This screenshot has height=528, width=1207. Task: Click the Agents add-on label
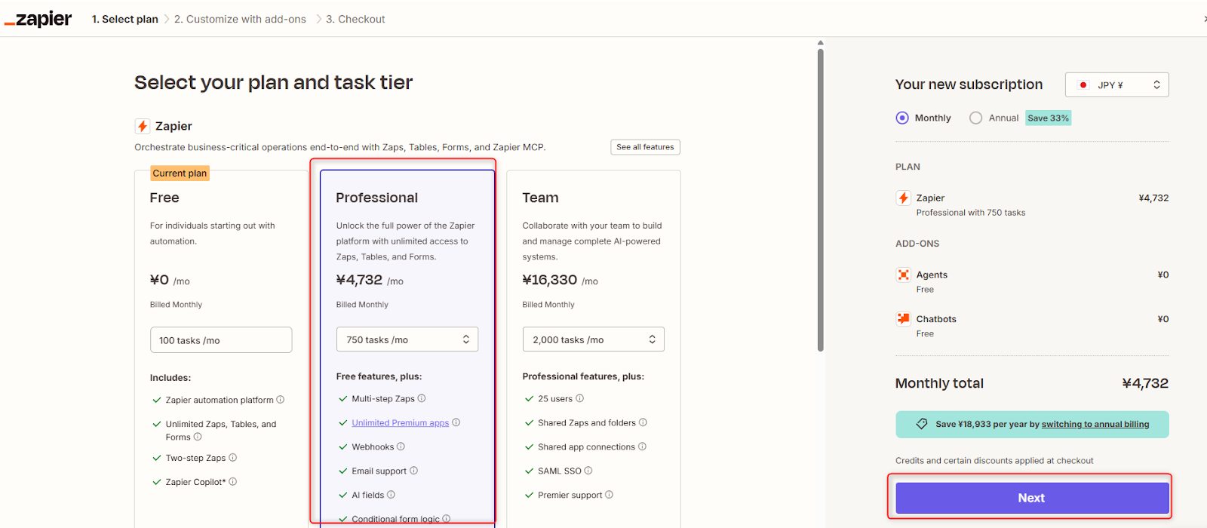pyautogui.click(x=932, y=275)
